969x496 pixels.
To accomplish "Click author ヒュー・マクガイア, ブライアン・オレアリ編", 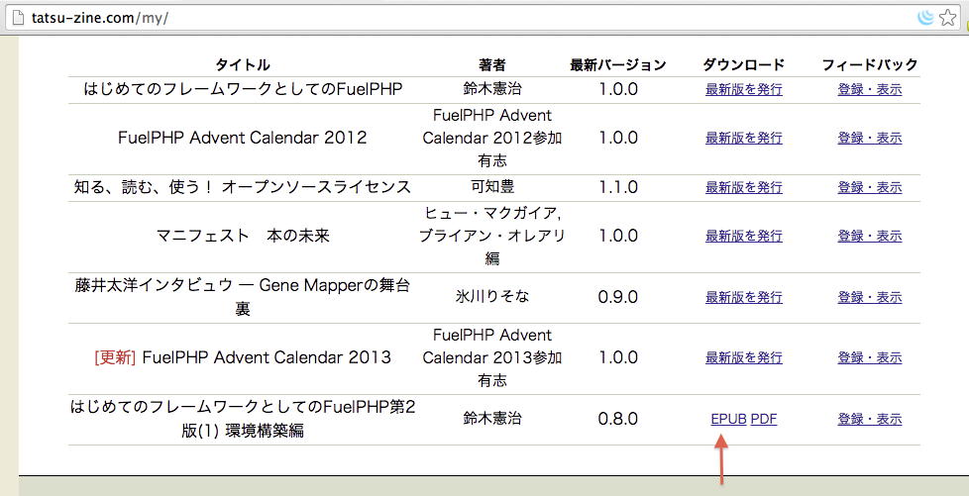I will click(x=491, y=236).
